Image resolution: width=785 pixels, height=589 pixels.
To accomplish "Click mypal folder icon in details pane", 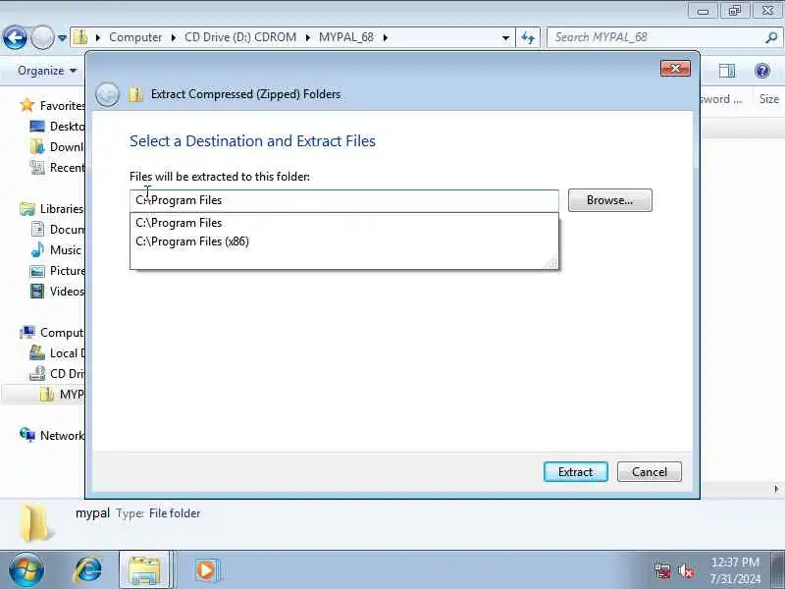I will tap(36, 523).
